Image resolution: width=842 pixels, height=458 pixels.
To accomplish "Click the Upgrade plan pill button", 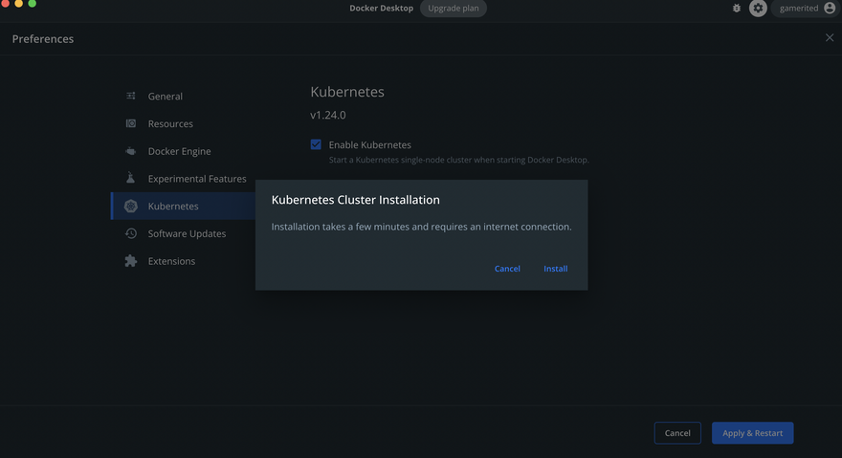I will pyautogui.click(x=454, y=8).
